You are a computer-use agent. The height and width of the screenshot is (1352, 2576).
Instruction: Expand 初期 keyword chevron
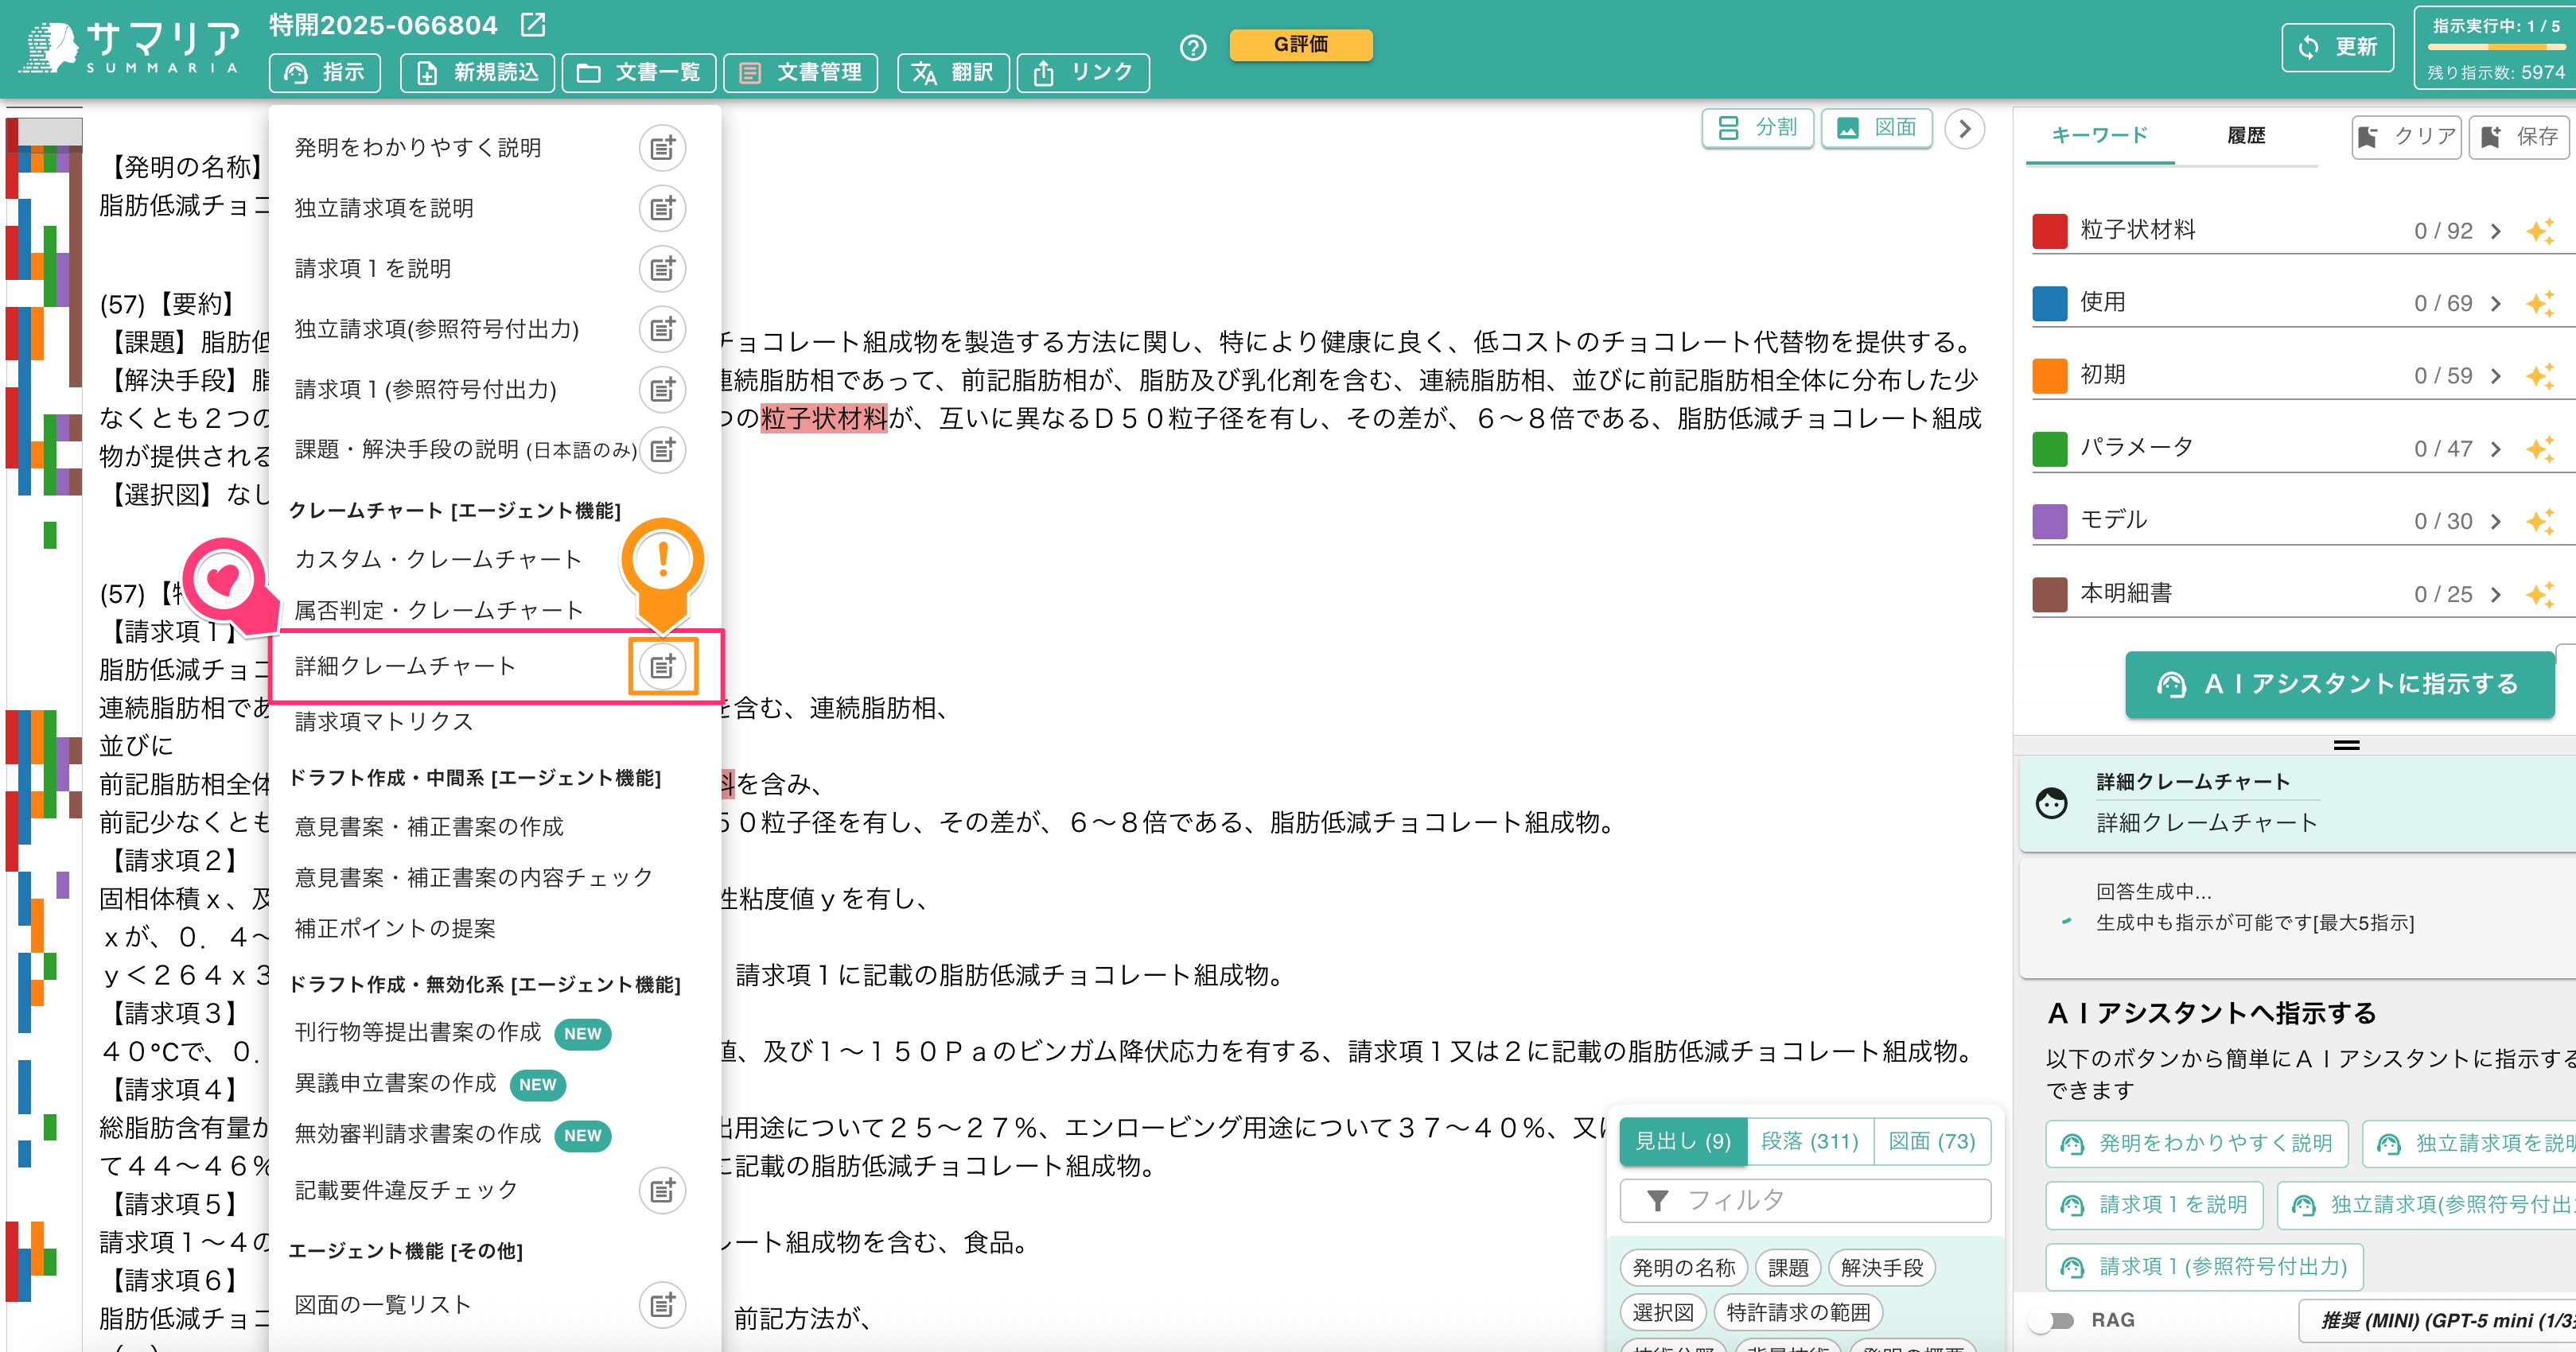(x=2496, y=376)
